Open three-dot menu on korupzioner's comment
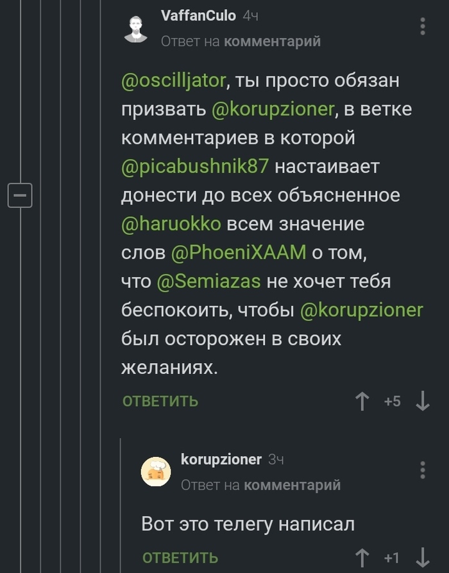 click(422, 470)
